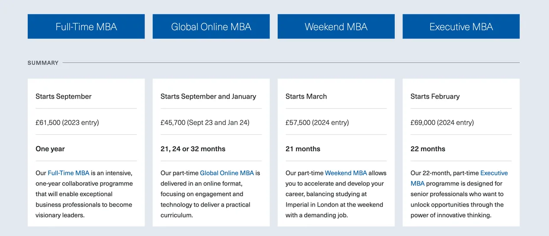Image resolution: width=549 pixels, height=236 pixels.
Task: Select the 'Starts February' start date text
Action: [435, 96]
